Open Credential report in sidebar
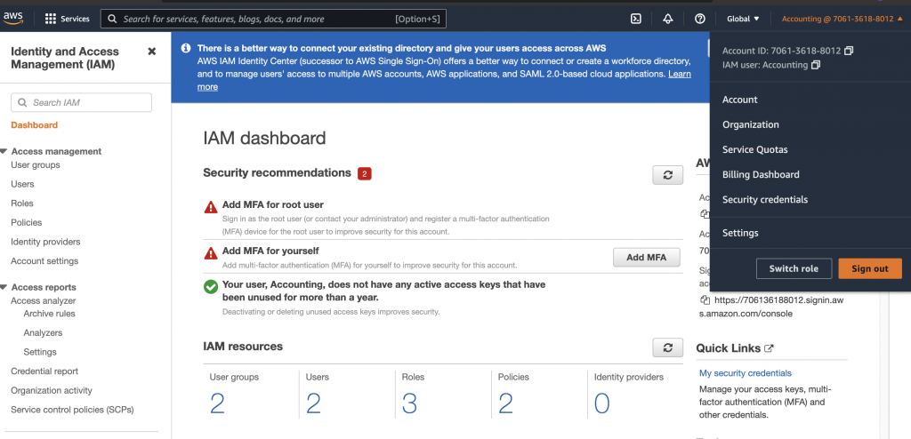Viewport: 911px width, 439px height. [x=44, y=371]
